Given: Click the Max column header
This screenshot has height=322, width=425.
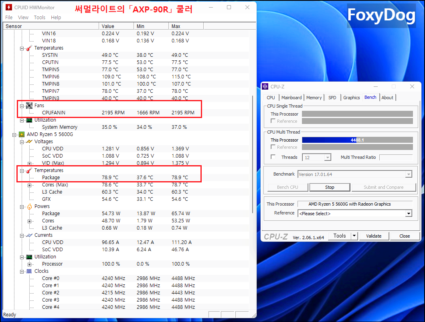Looking at the screenshot, I should click(x=186, y=26).
